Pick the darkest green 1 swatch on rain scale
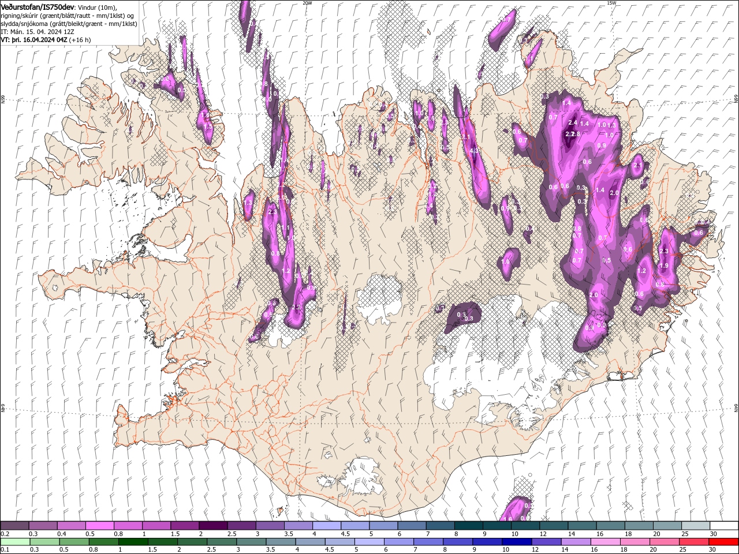739x554 pixels. coord(133,542)
